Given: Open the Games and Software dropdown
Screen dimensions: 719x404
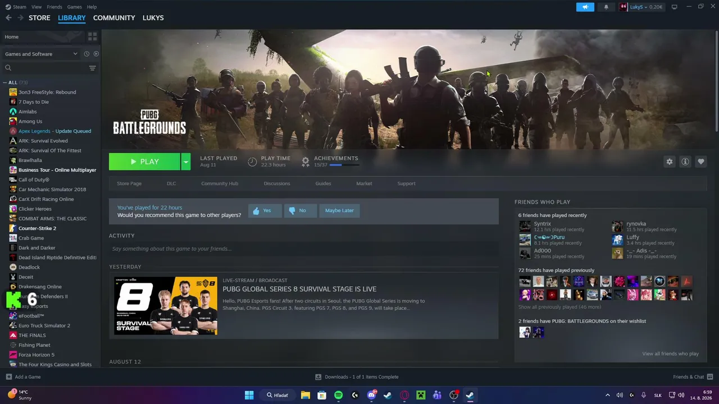Looking at the screenshot, I should tap(41, 54).
